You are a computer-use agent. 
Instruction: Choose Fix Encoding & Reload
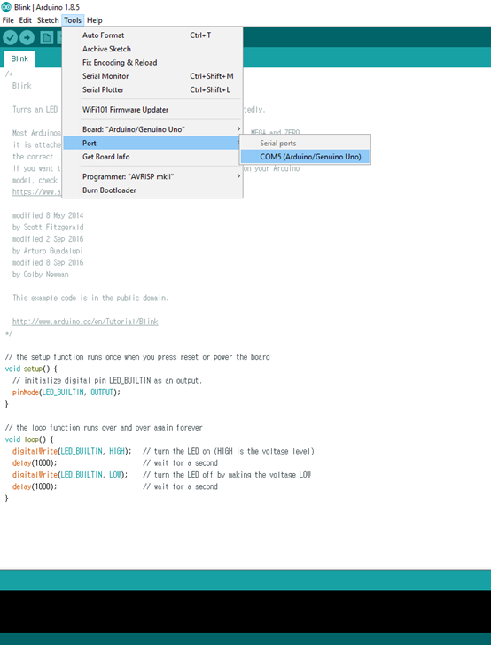[x=152, y=63]
